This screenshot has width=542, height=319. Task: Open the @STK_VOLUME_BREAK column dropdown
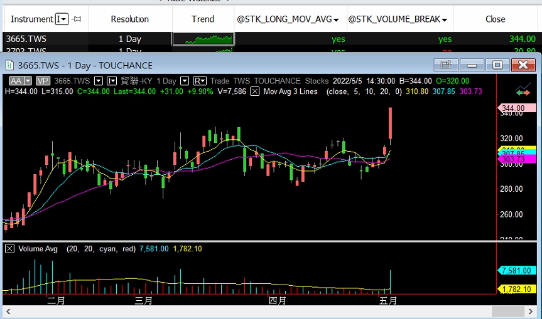point(444,19)
